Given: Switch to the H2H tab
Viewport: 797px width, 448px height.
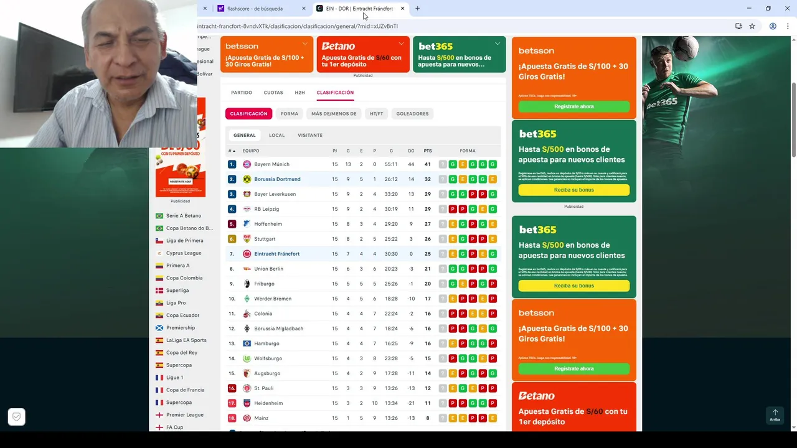Looking at the screenshot, I should tap(299, 93).
